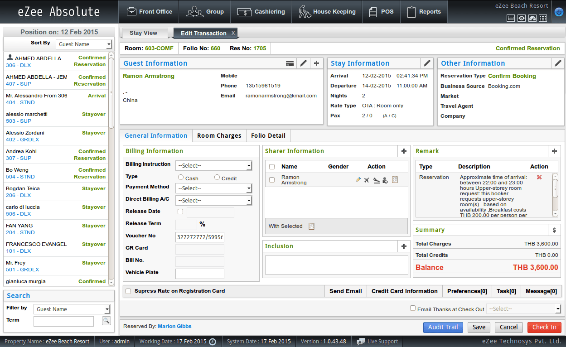Enable Supress Rate on Registration Card

click(x=129, y=291)
